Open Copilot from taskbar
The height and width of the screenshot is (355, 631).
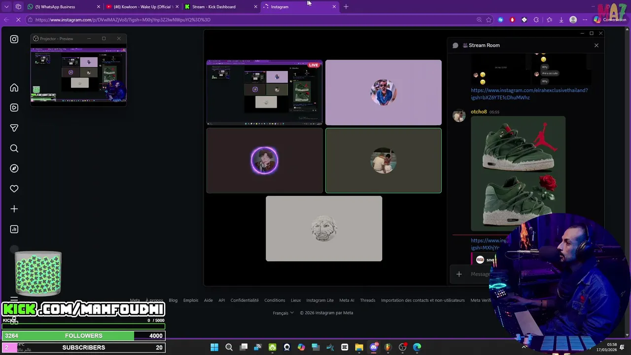(x=301, y=347)
